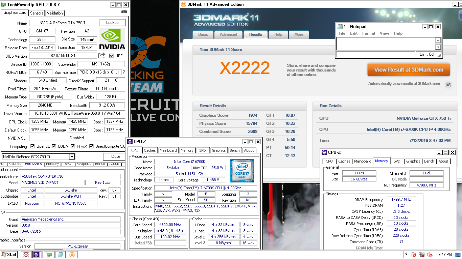Click the muted volume tray icon

(x=430, y=255)
